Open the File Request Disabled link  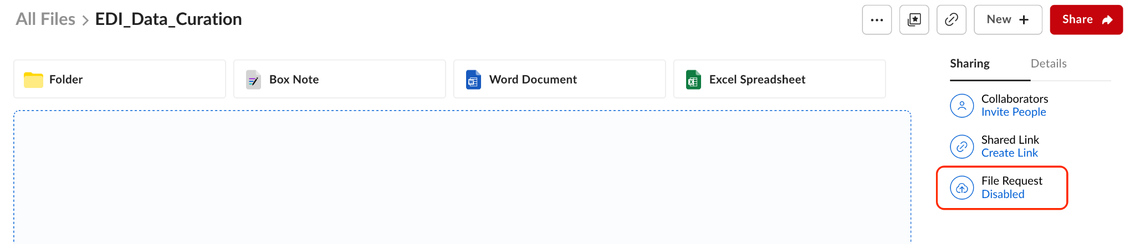pyautogui.click(x=1003, y=194)
